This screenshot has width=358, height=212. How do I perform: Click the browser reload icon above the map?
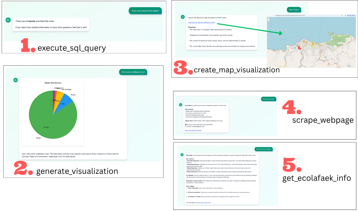(272, 16)
